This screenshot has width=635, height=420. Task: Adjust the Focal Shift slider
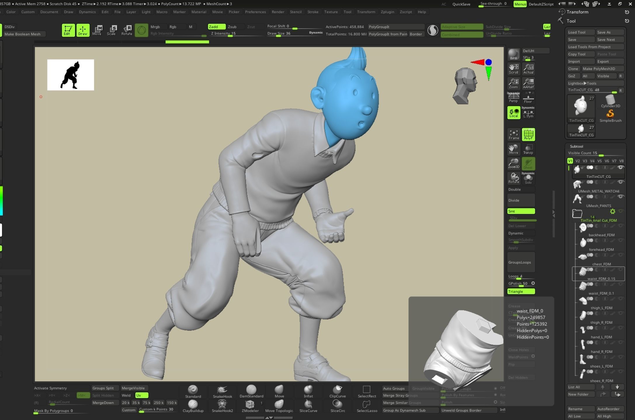tap(294, 26)
